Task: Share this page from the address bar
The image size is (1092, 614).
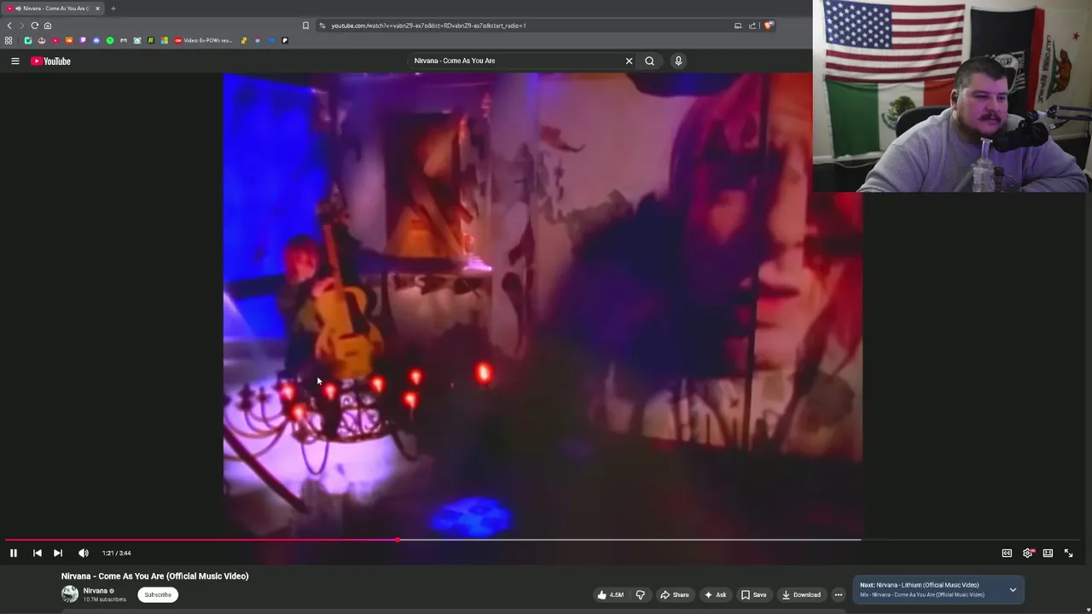Action: click(x=752, y=26)
